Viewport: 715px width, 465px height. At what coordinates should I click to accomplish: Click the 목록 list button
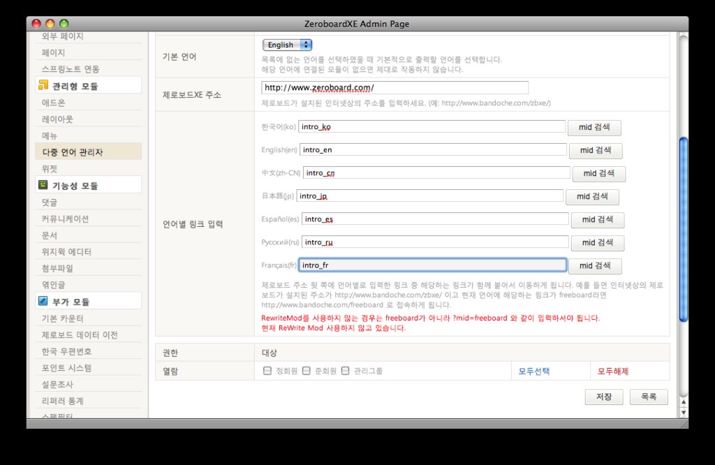(x=649, y=397)
